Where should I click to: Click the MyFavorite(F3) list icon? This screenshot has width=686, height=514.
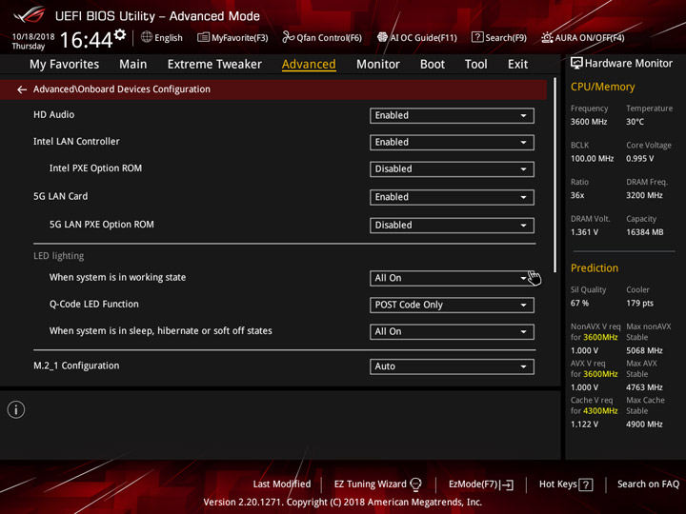(203, 37)
